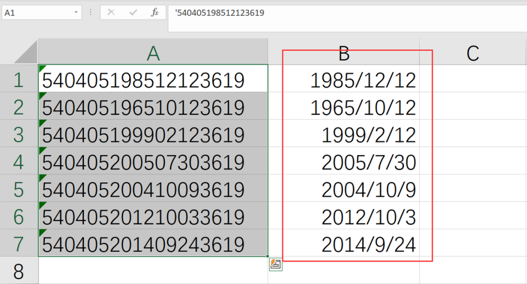Select column C header

pyautogui.click(x=473, y=52)
